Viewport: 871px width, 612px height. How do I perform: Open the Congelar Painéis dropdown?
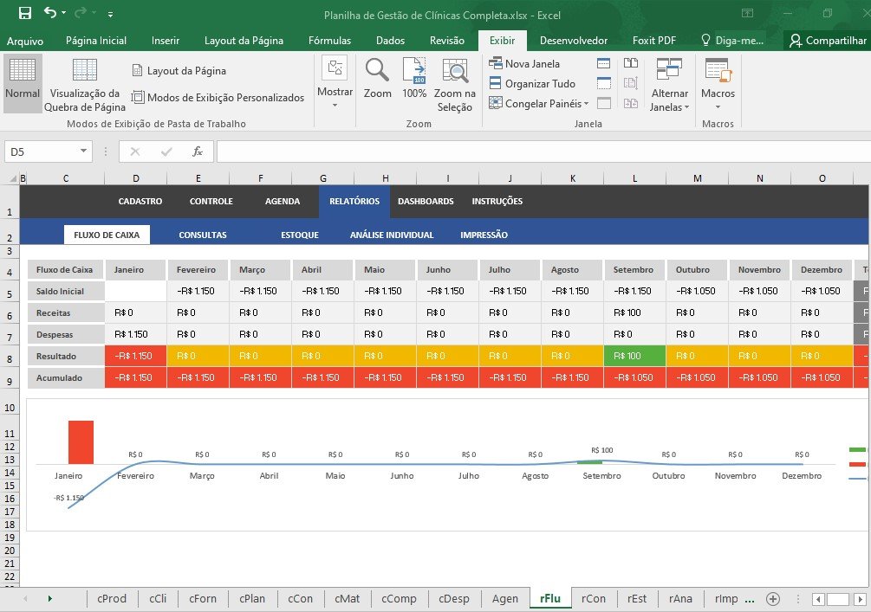click(538, 104)
